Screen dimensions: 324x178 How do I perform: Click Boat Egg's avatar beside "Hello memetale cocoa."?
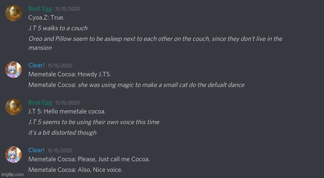click(13, 107)
